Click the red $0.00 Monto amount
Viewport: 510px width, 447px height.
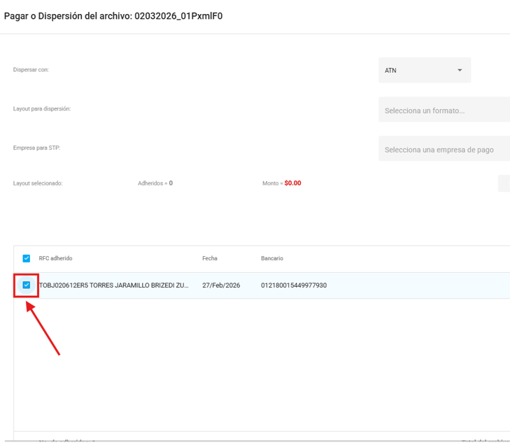tap(292, 183)
